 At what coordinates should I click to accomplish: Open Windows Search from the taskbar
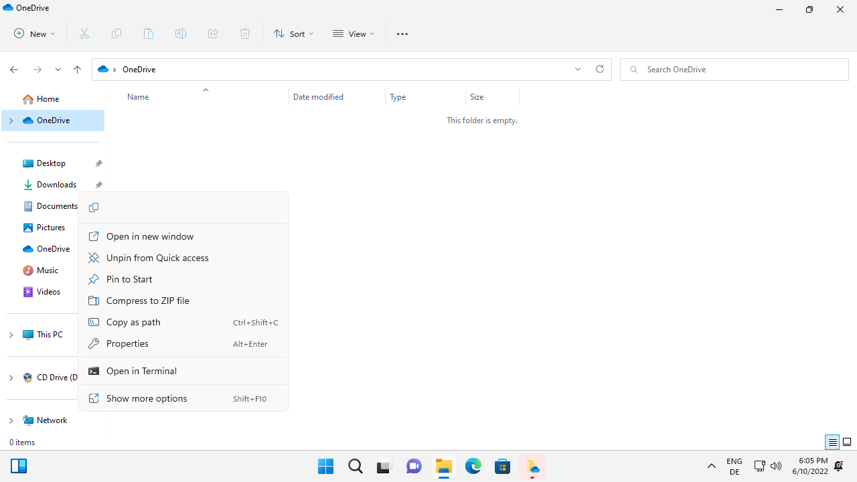(356, 466)
